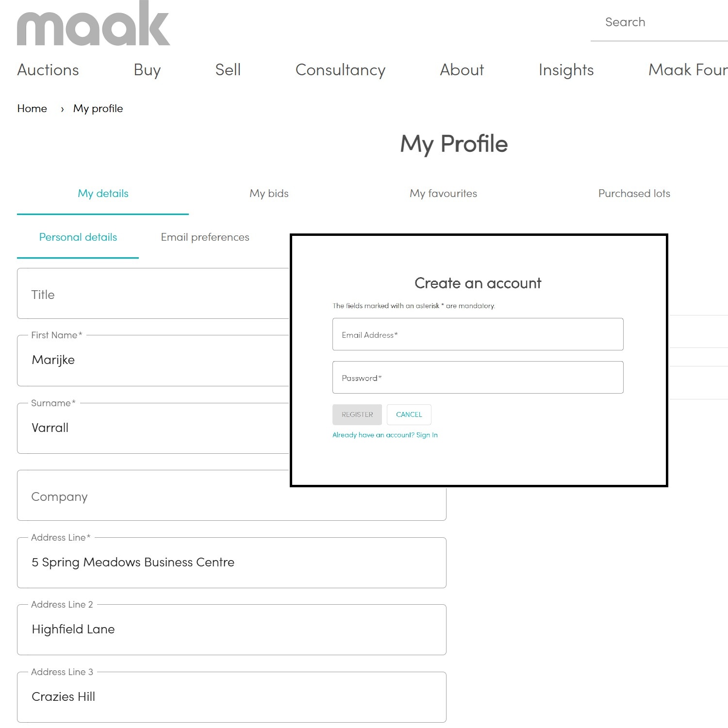Open the My favourites tab
This screenshot has width=728, height=728.
point(443,193)
